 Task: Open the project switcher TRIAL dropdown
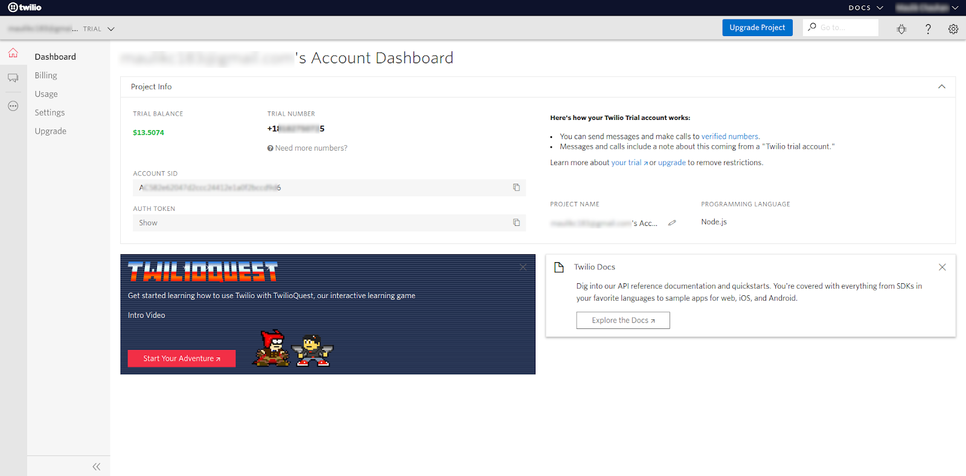point(99,29)
